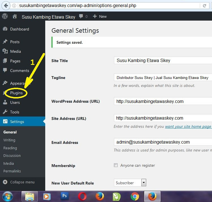212x202 pixels.
Task: Click the Users person icon
Action: 5,102
